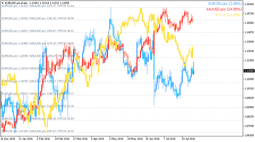
Task: Click the OHLC values 1.11363 1.12214 1.11313 1.11585
Action: 49,3
